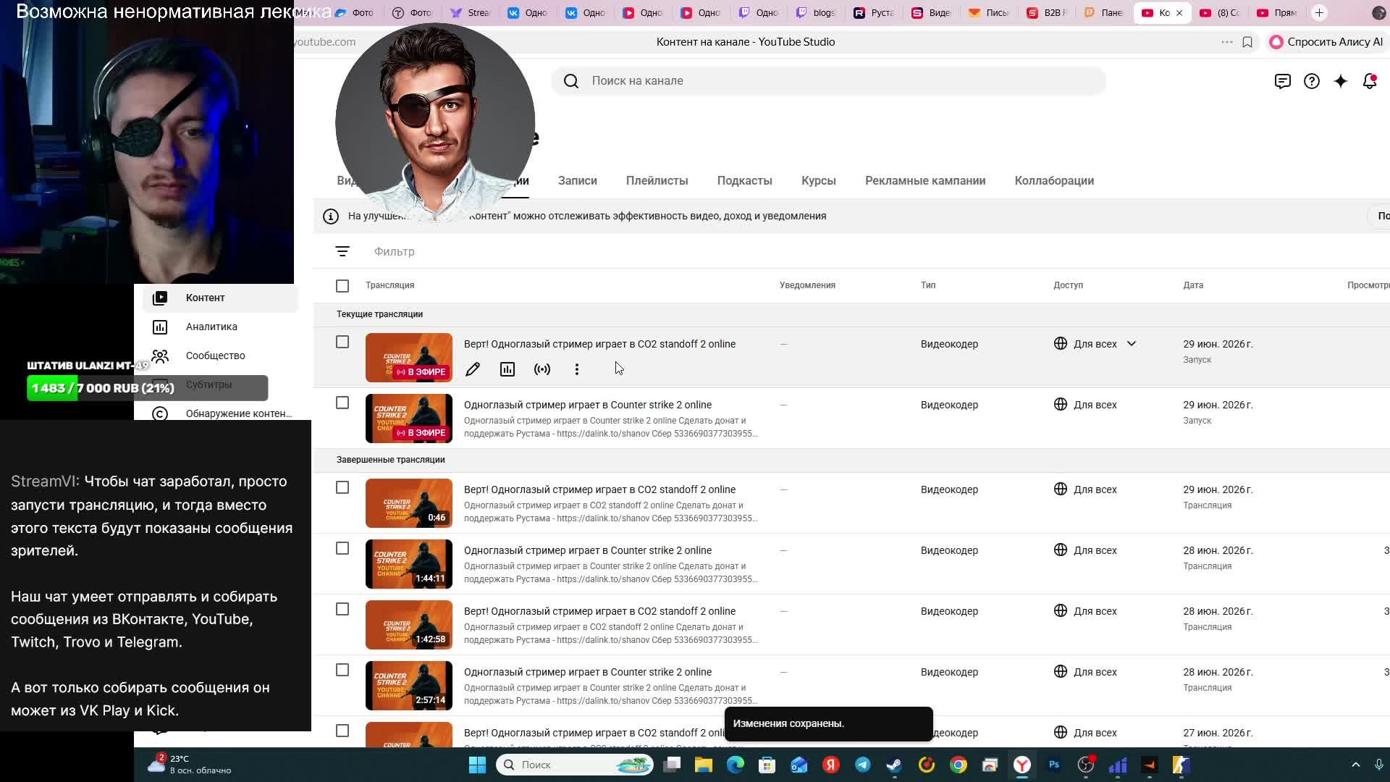Check the live Counter strike 2 stream checkbox
The height and width of the screenshot is (782, 1390).
[342, 403]
